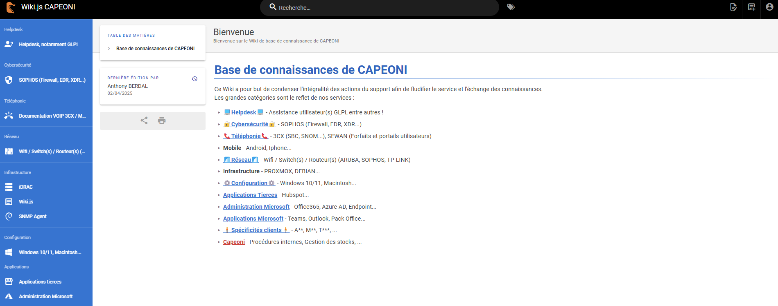Open the Configuration link in the page list
778x306 pixels.
pos(249,183)
